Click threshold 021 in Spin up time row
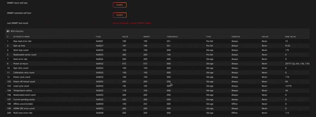The image size is (316, 117). (x=168, y=46)
